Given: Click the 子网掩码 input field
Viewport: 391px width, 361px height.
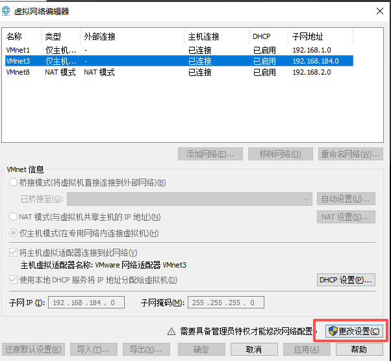Looking at the screenshot, I should (226, 303).
